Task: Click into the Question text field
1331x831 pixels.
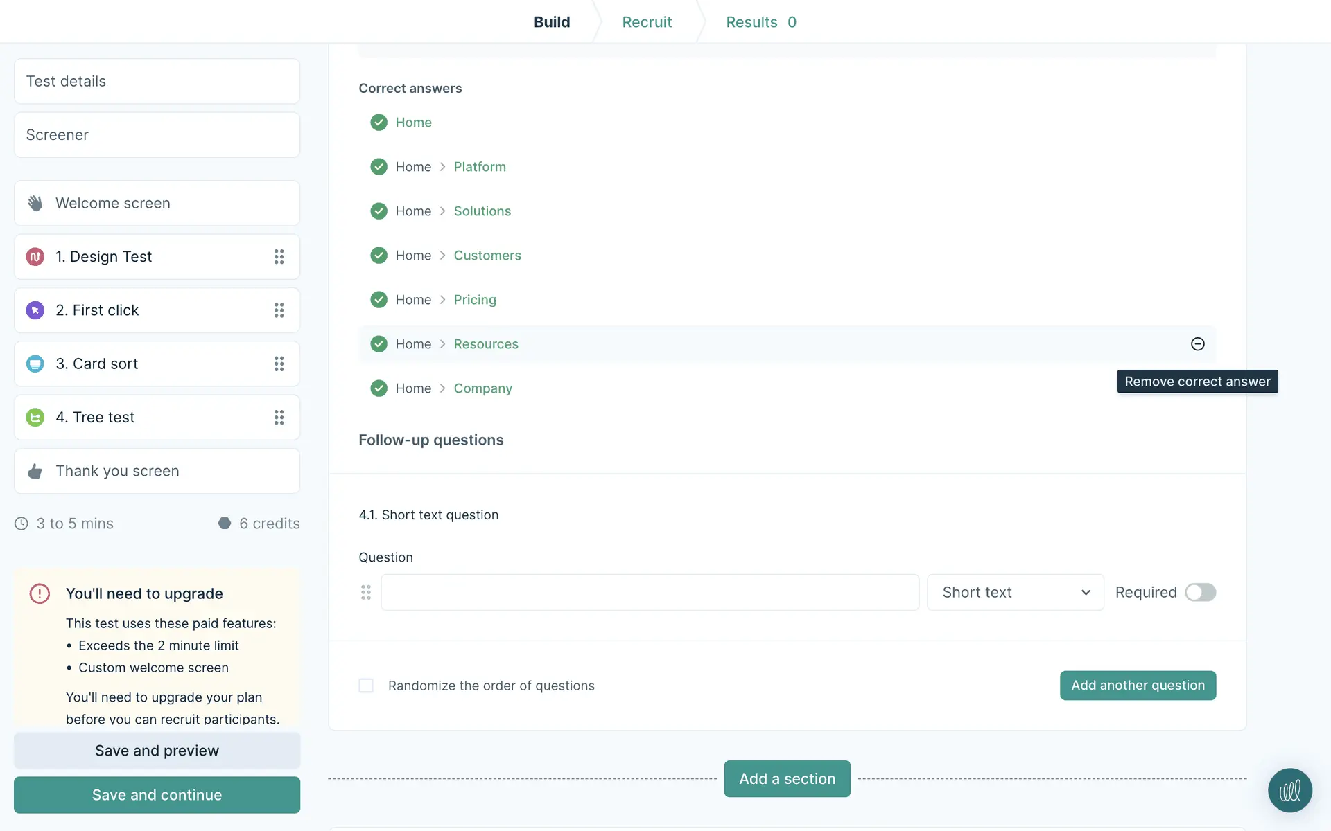Action: [650, 593]
